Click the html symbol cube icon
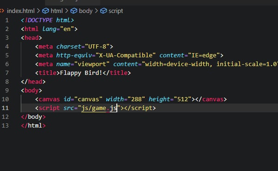 click(x=46, y=11)
